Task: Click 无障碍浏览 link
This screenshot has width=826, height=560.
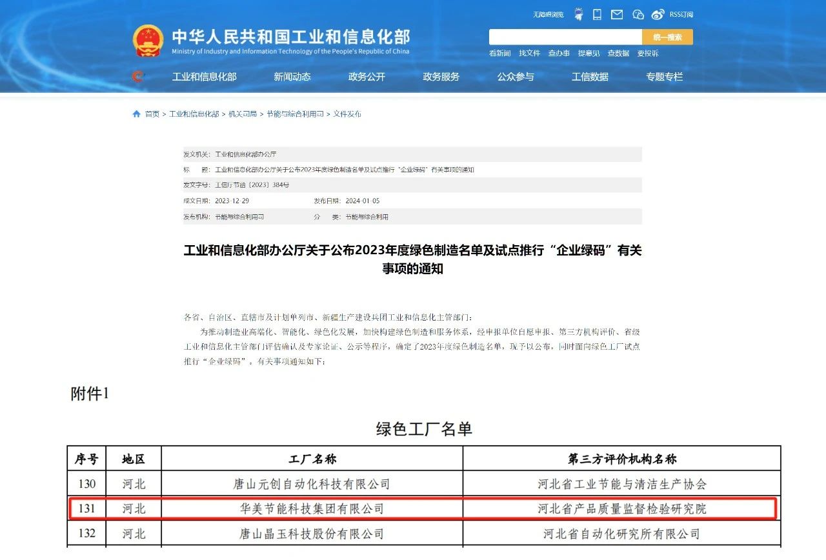Action: click(x=549, y=14)
